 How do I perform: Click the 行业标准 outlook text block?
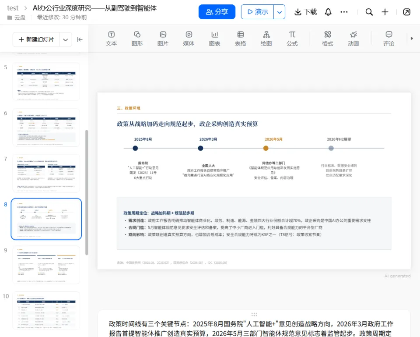(x=339, y=170)
